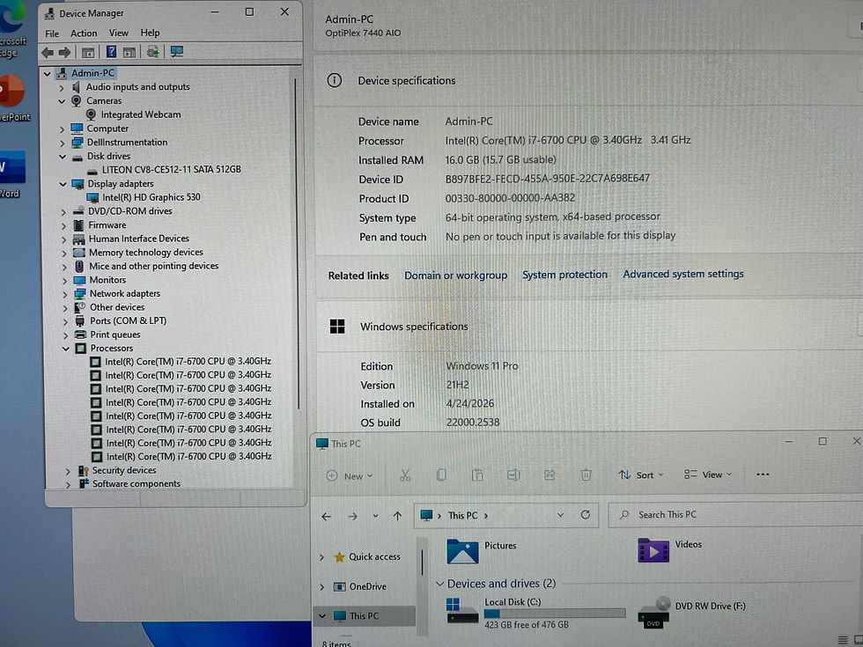Open the recent locations chevron
Screen dimensions: 863x647
click(375, 516)
